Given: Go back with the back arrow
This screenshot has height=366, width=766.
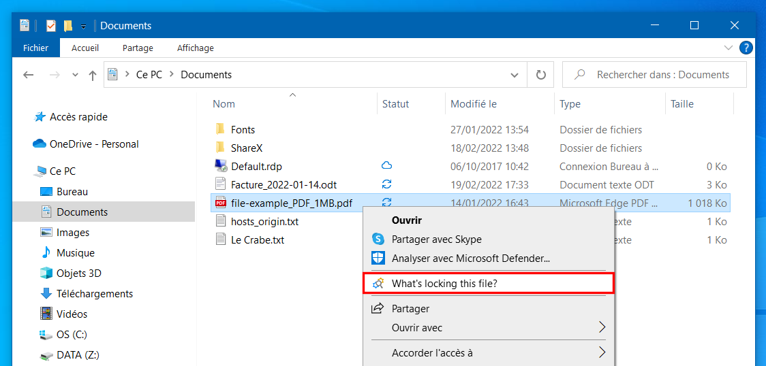Looking at the screenshot, I should (29, 75).
